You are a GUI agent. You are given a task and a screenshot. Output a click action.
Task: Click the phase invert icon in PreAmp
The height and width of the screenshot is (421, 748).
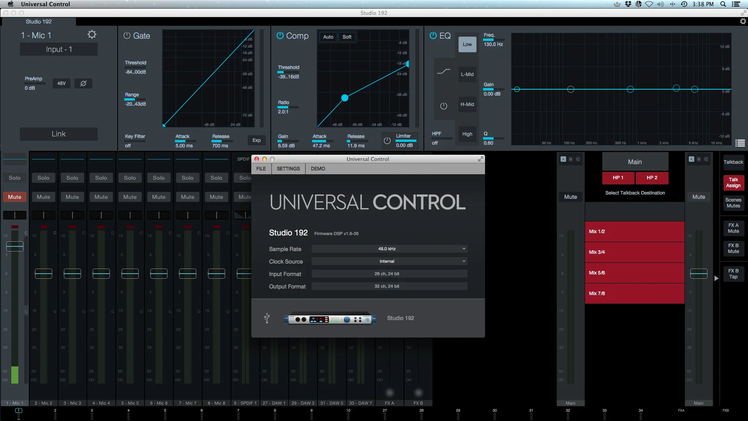point(83,83)
